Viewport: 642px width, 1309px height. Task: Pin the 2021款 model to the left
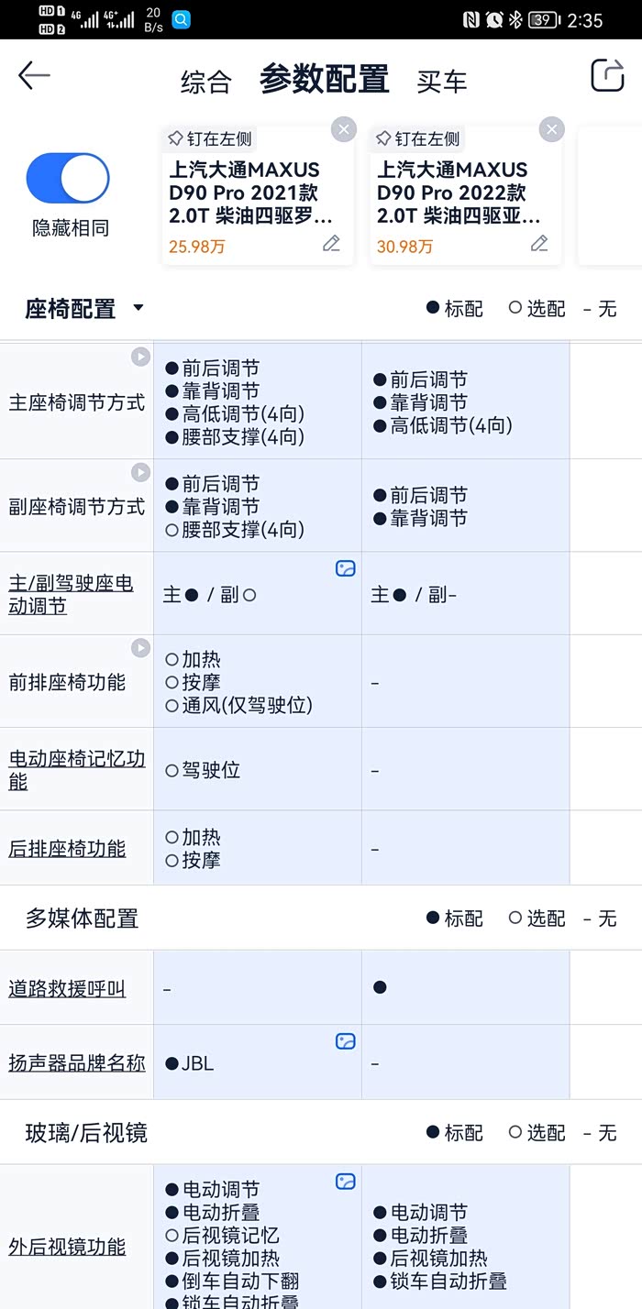click(210, 139)
